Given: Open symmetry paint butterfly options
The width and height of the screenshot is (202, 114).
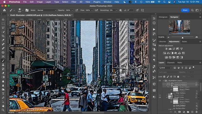Looking at the screenshot, I should [x=142, y=10].
